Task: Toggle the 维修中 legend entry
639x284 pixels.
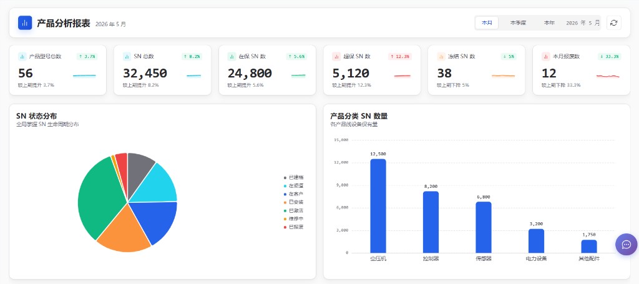Action: click(x=293, y=219)
